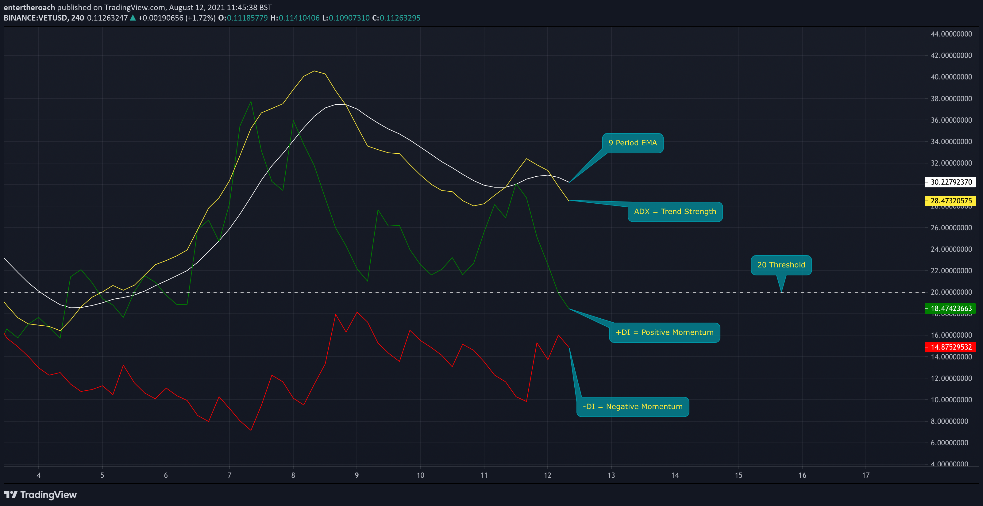Click the '-DI = Negative Momentum' callout
Image resolution: width=983 pixels, height=506 pixels.
tap(632, 407)
